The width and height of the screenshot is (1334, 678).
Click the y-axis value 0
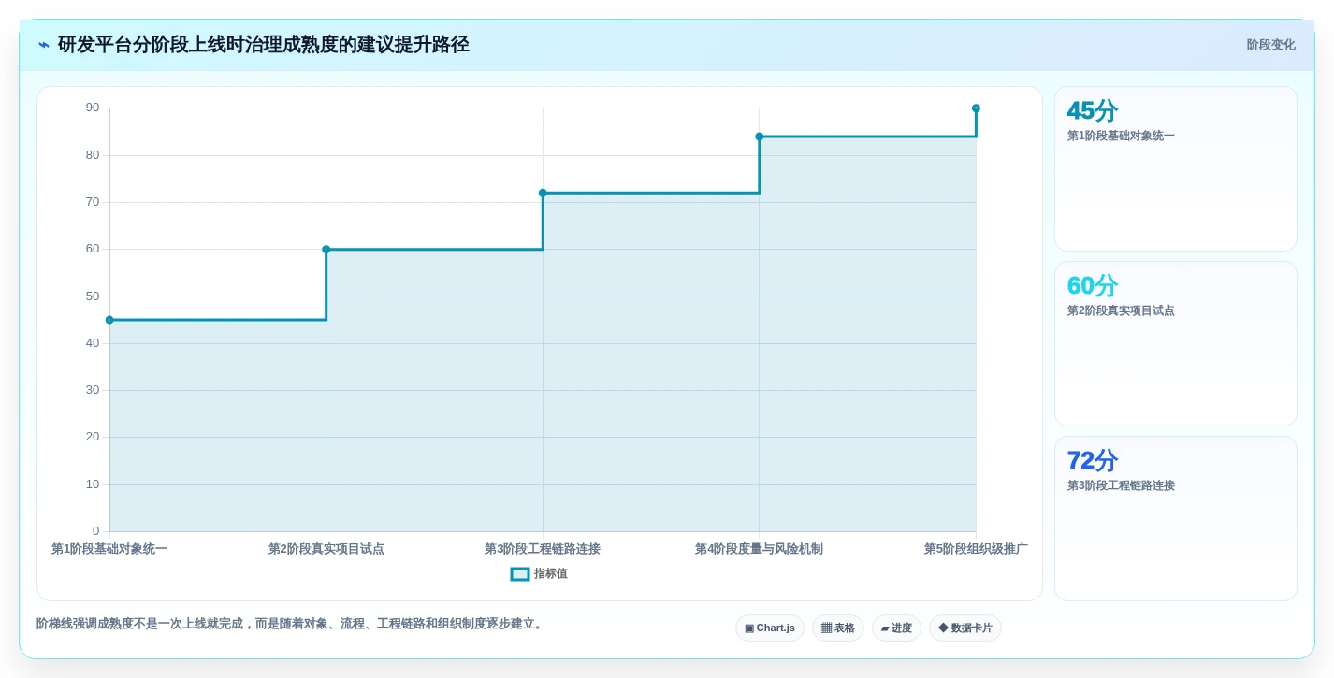95,531
